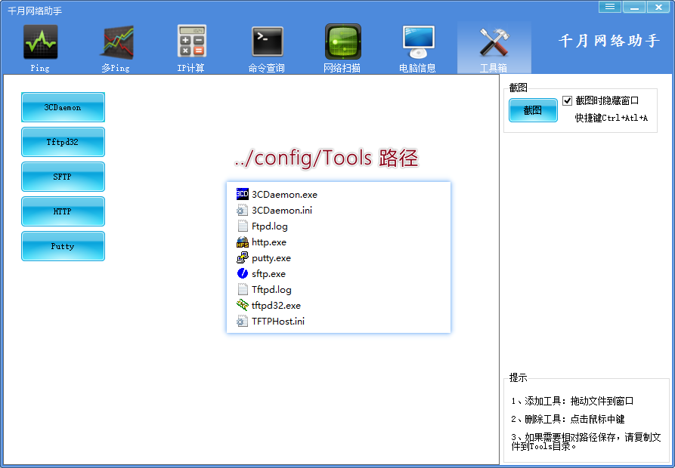Click the putty.exe icon

click(x=243, y=258)
